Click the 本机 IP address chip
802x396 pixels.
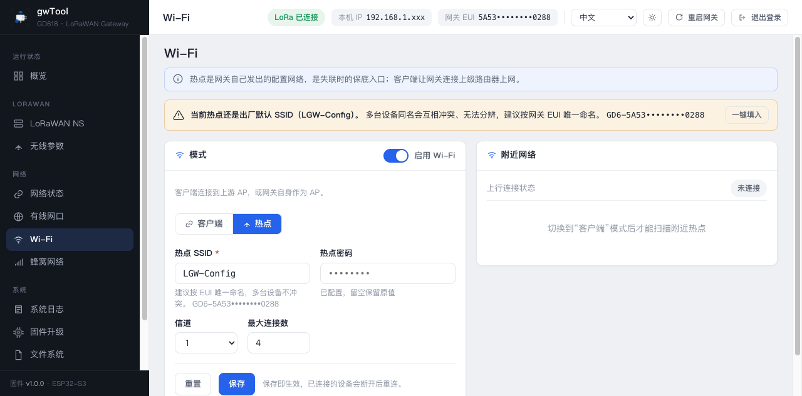(382, 18)
